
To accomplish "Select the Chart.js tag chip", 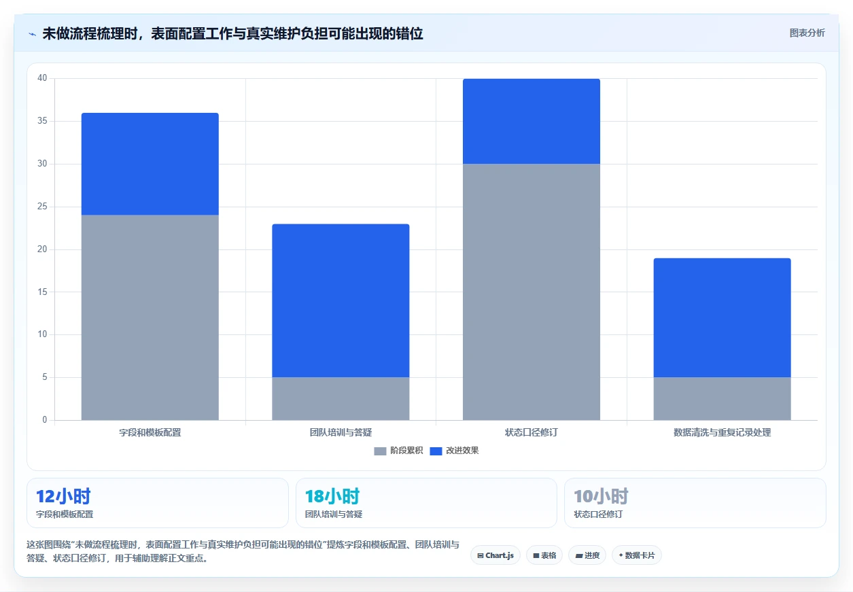I will tap(495, 555).
